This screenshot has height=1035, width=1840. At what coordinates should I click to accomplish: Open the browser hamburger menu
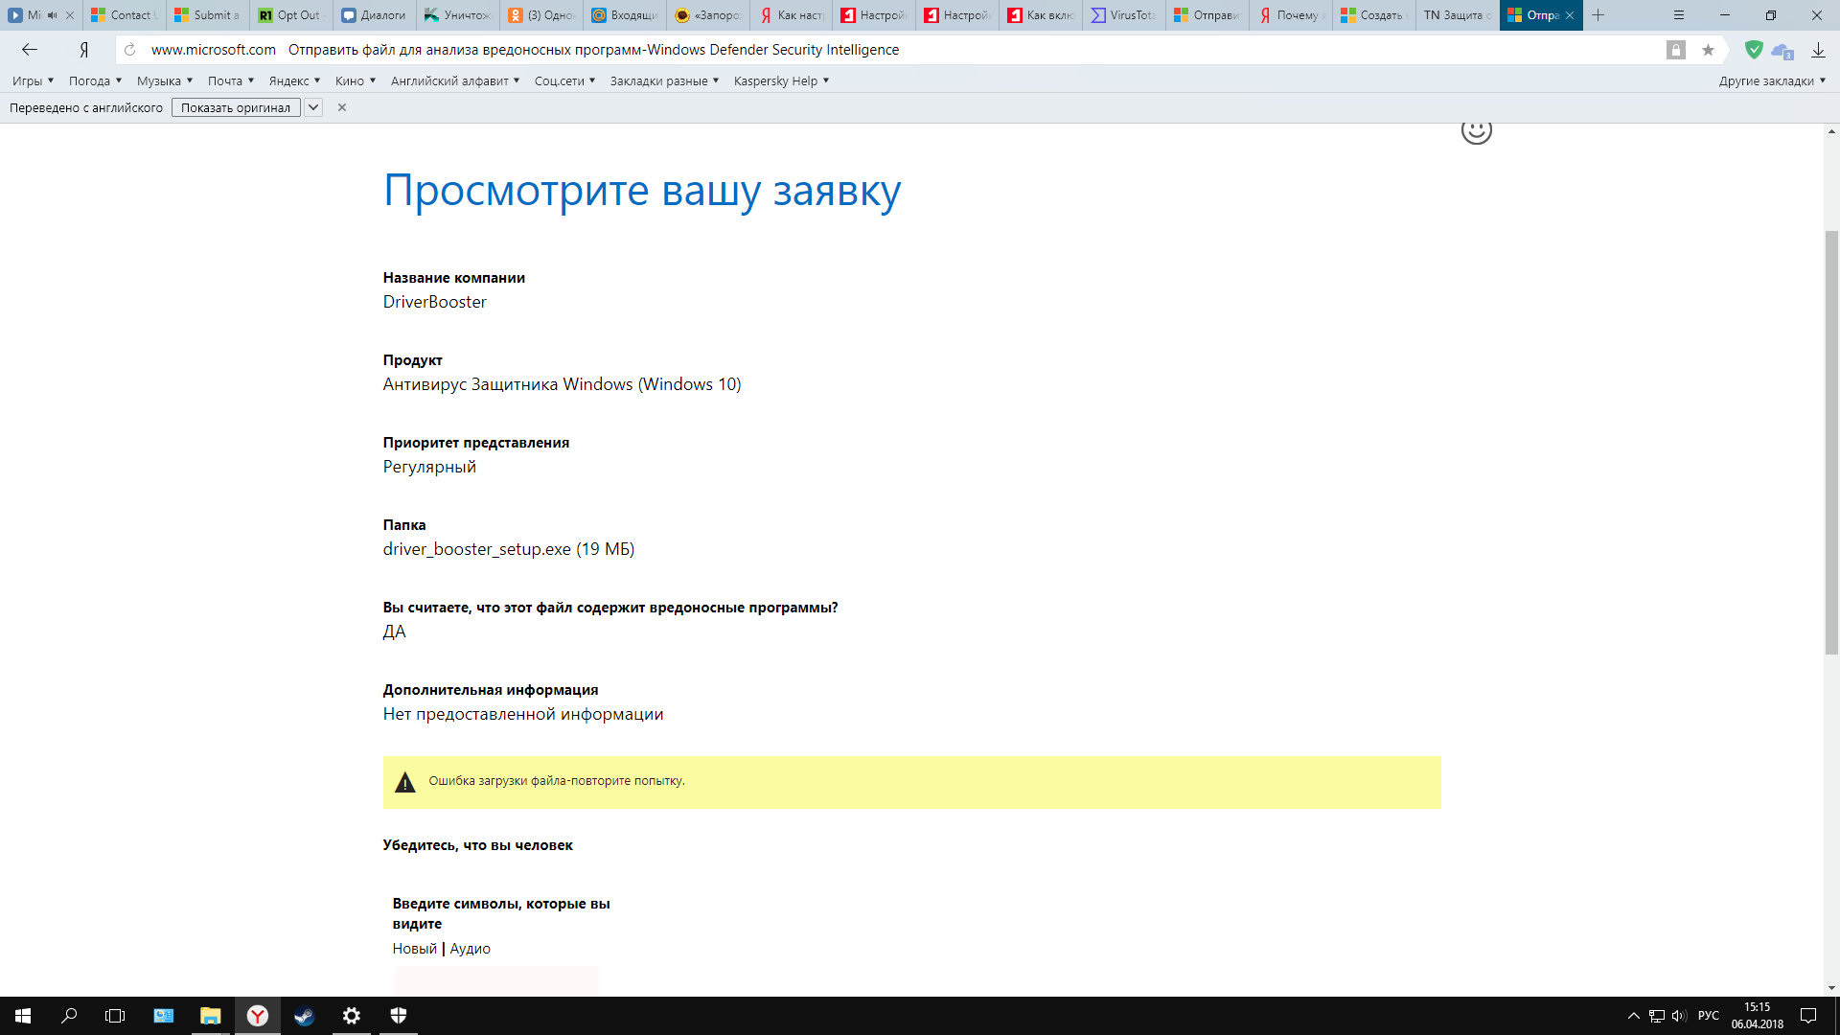[x=1679, y=15]
